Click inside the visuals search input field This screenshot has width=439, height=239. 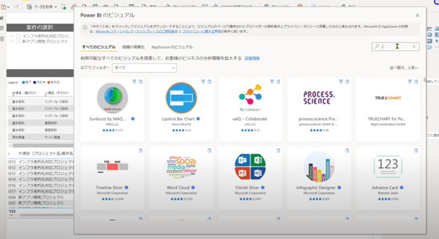(x=395, y=46)
